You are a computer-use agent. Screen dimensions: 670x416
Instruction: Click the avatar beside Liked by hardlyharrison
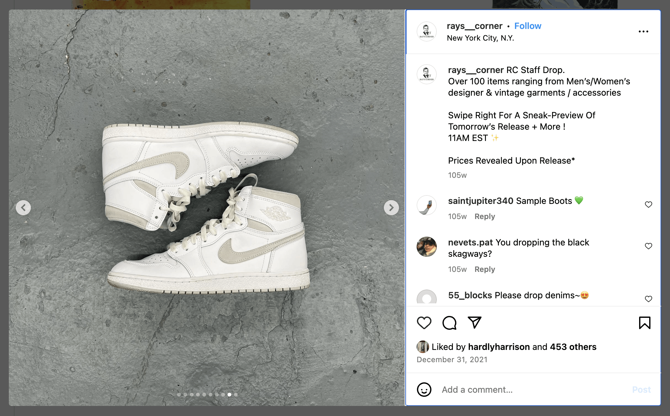(423, 347)
